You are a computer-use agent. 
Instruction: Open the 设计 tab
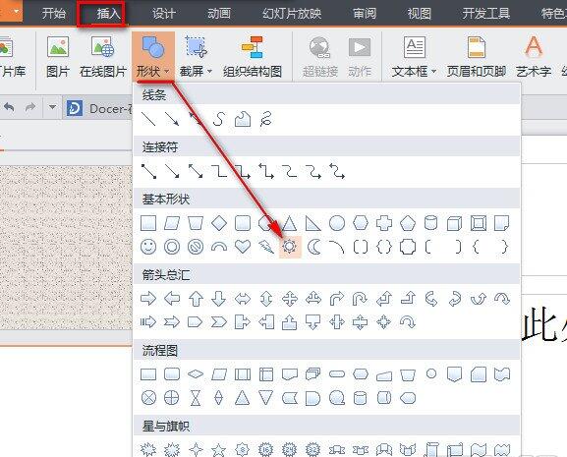pos(164,14)
